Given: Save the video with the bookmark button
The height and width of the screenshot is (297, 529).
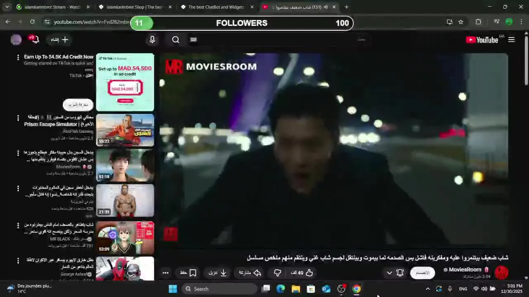Looking at the screenshot, I should coord(188,273).
